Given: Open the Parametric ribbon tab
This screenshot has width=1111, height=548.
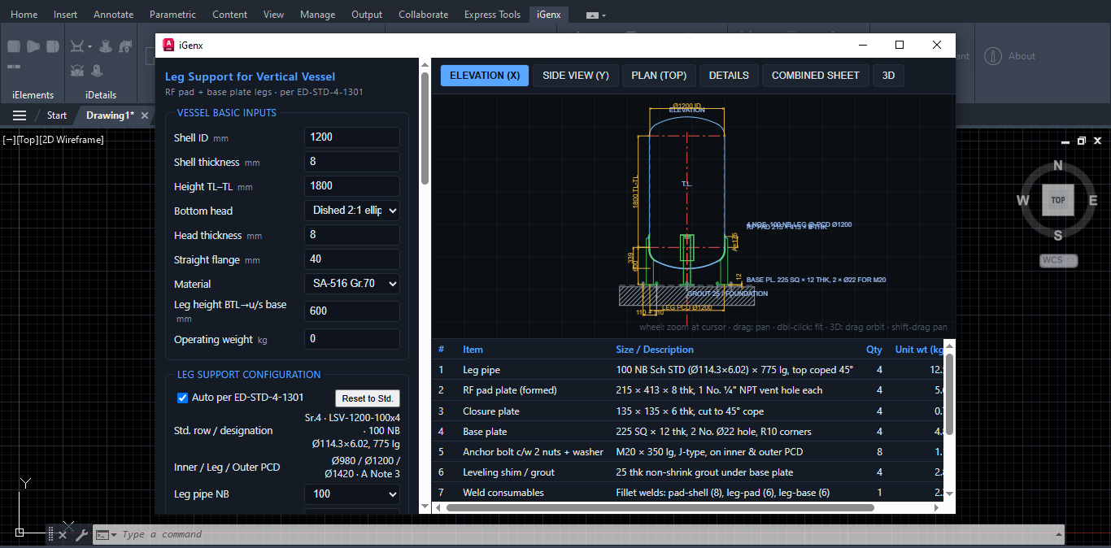Looking at the screenshot, I should (x=172, y=15).
